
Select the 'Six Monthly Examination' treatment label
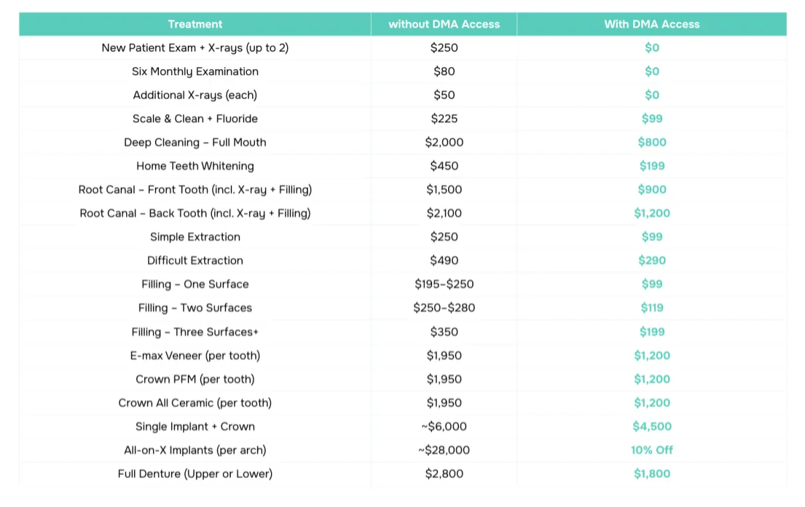click(195, 71)
